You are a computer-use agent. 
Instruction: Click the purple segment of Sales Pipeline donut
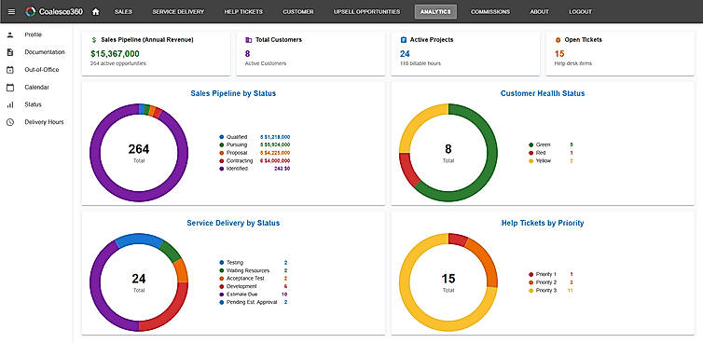tap(139, 197)
